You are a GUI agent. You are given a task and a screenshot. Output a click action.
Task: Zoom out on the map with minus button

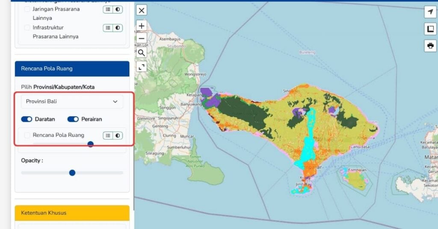tap(142, 38)
